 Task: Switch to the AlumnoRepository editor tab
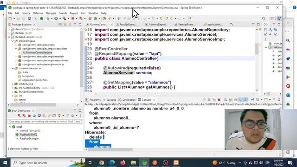pyautogui.click(x=156, y=25)
